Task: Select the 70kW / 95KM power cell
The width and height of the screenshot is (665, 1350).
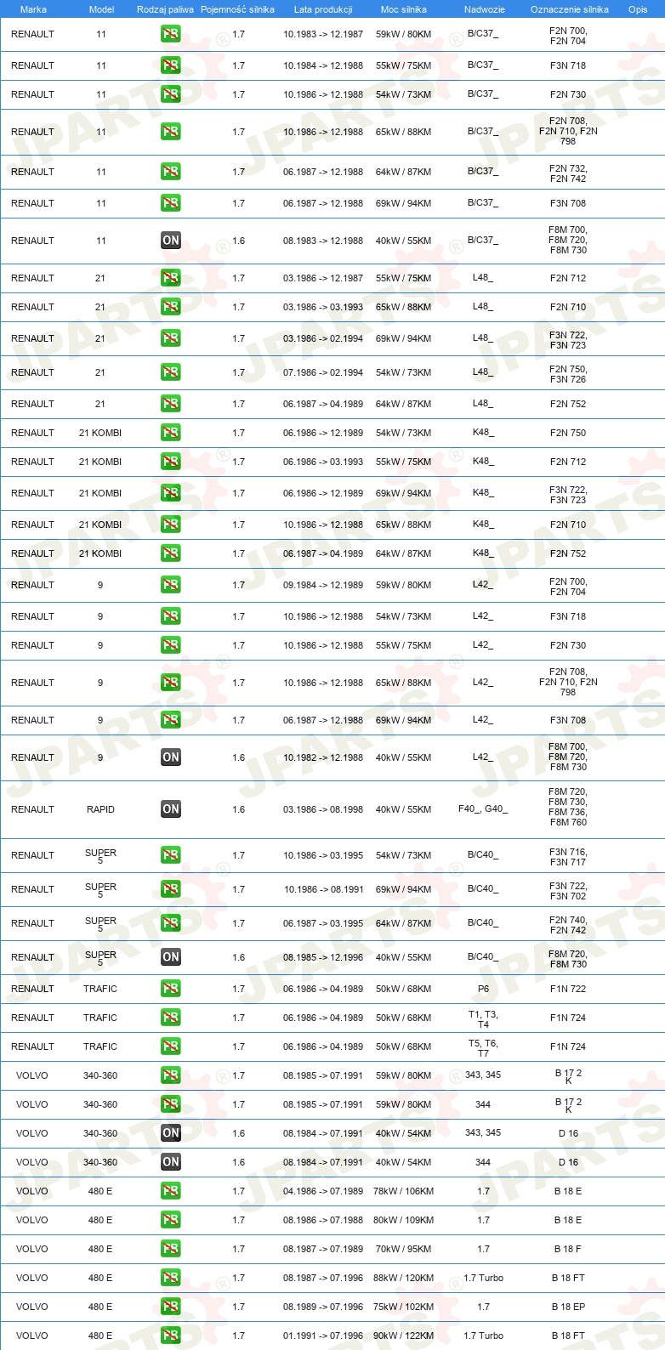Action: (404, 1249)
